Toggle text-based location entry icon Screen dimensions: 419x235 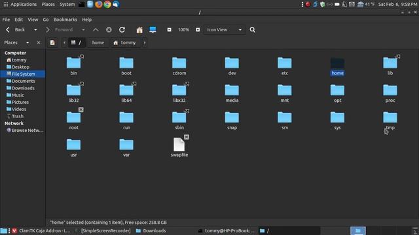click(52, 42)
